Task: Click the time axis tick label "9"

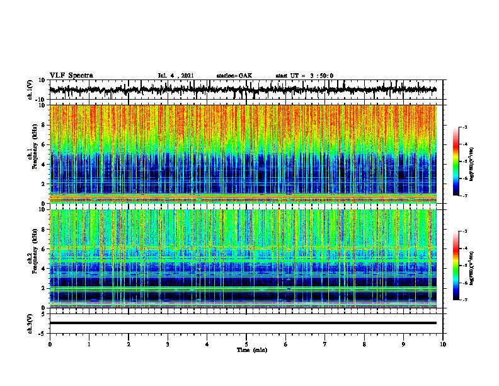Action: click(403, 344)
